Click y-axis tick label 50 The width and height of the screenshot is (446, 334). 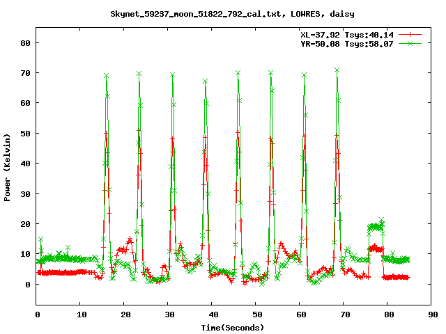click(25, 134)
